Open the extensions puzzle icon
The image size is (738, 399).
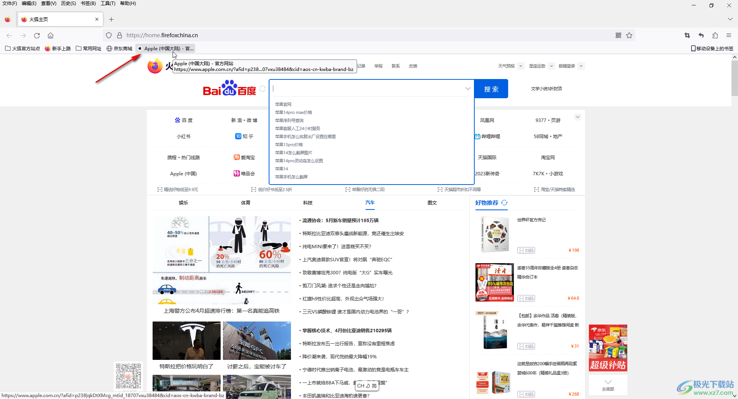coord(715,35)
